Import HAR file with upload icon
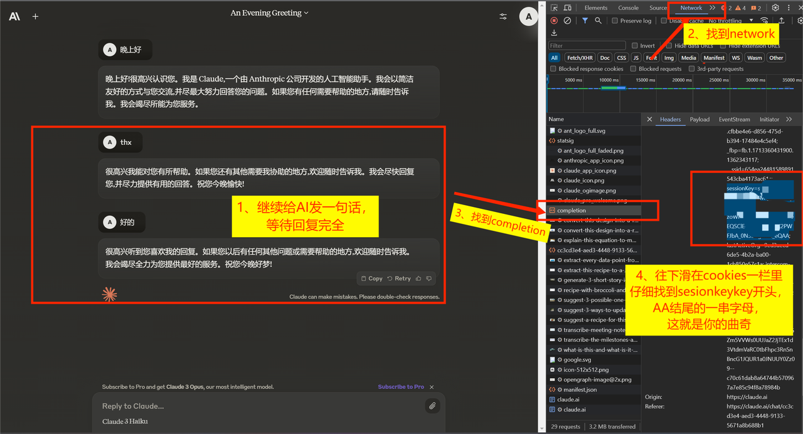 [782, 21]
